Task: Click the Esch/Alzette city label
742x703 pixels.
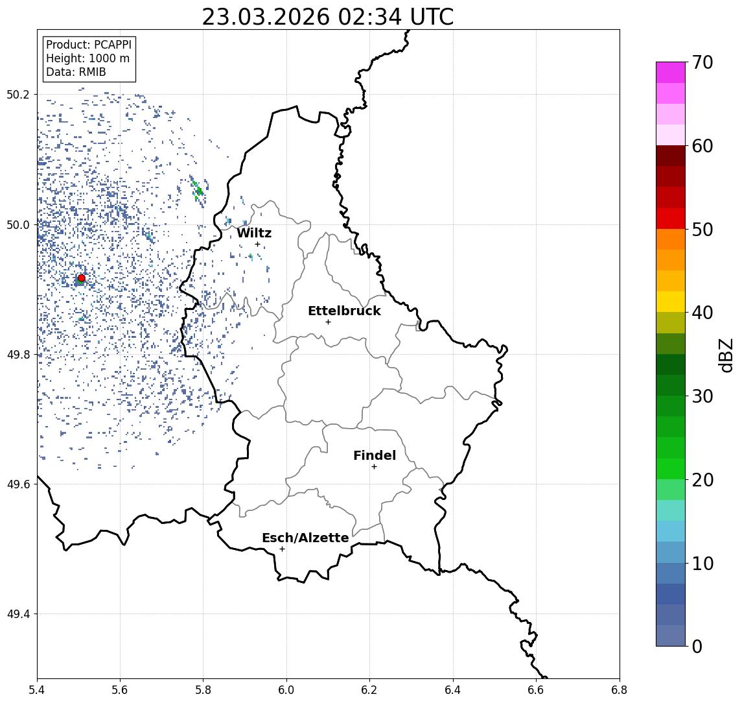Action: [305, 538]
